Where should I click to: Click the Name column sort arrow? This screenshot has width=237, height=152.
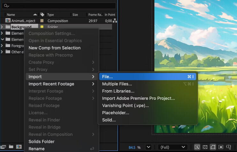pyautogui.click(x=35, y=15)
